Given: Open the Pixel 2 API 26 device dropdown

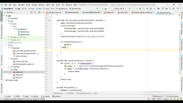Looking at the screenshot, I should click(120, 9).
